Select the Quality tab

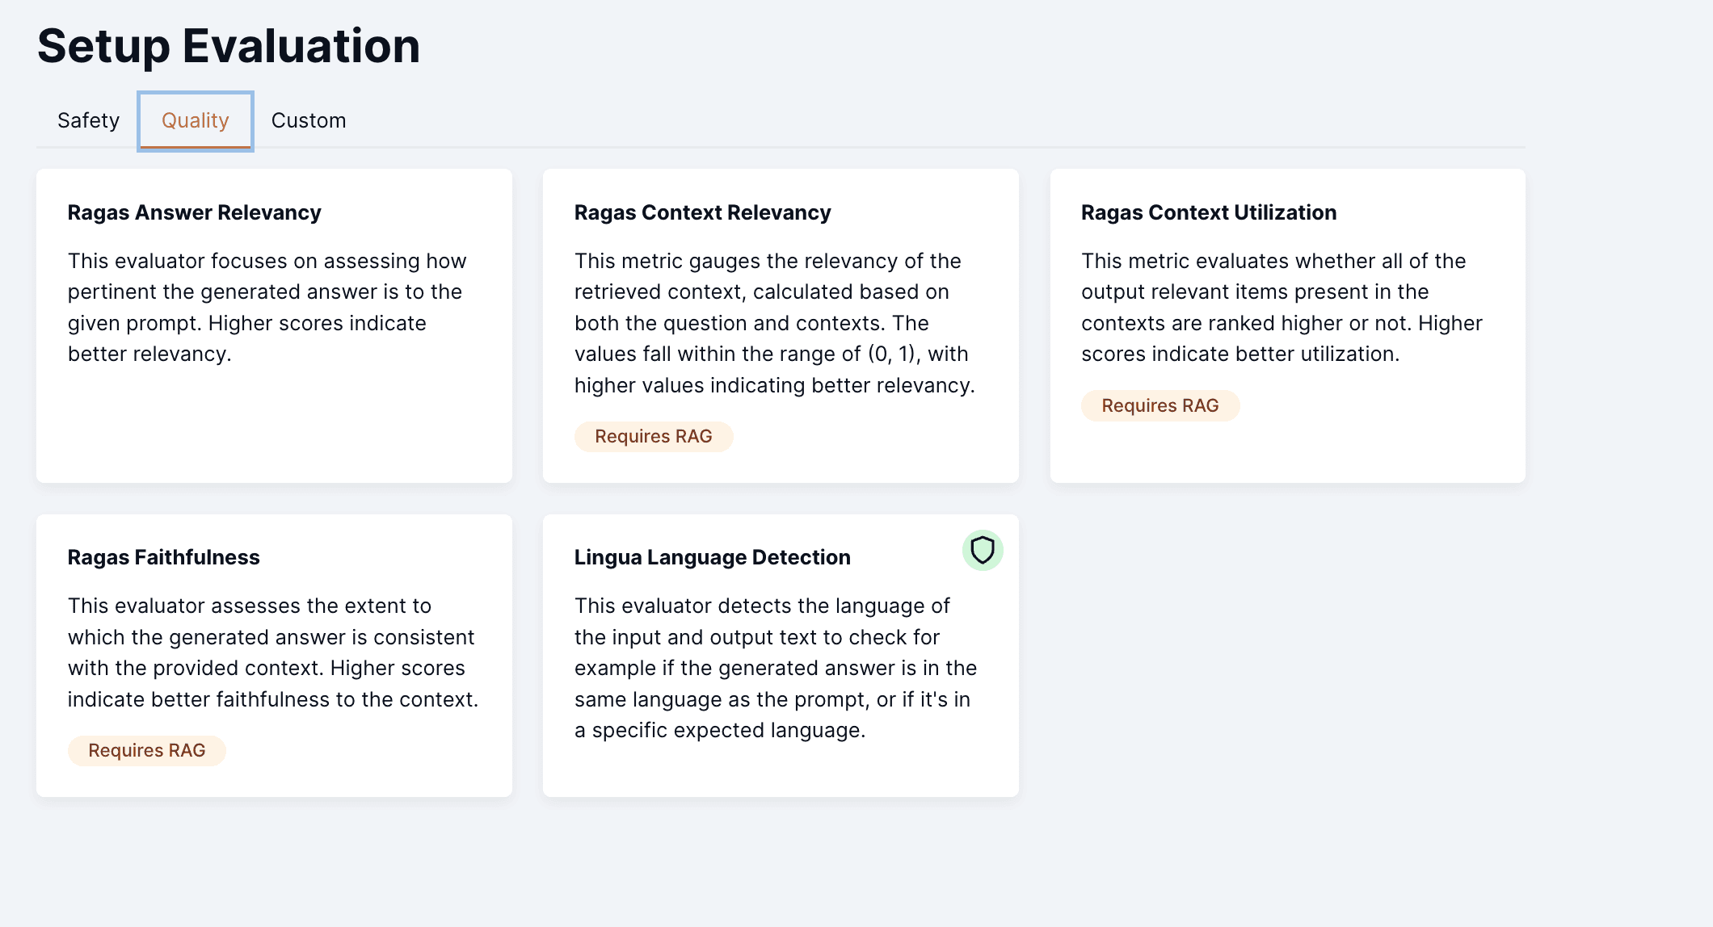point(196,120)
